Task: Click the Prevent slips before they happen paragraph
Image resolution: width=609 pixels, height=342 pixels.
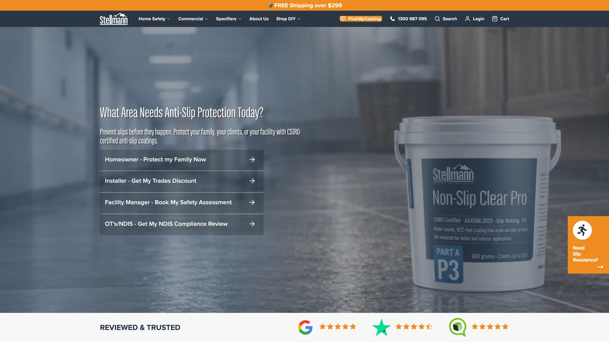Action: point(200,136)
